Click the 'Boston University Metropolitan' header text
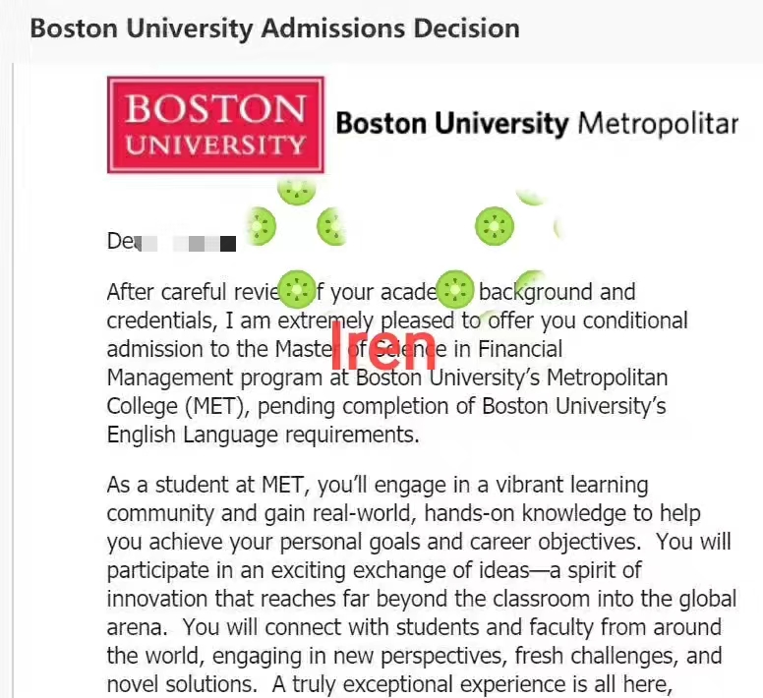This screenshot has width=763, height=698. click(x=537, y=124)
